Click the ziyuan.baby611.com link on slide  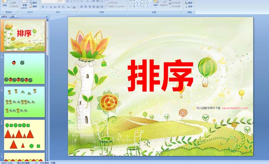coord(235,108)
